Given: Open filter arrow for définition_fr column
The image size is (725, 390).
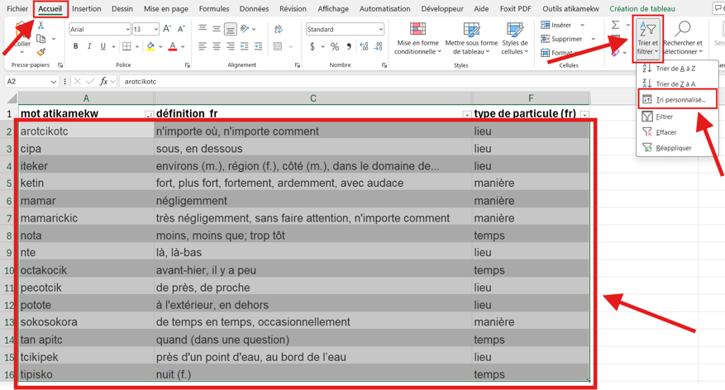Looking at the screenshot, I should pyautogui.click(x=467, y=115).
